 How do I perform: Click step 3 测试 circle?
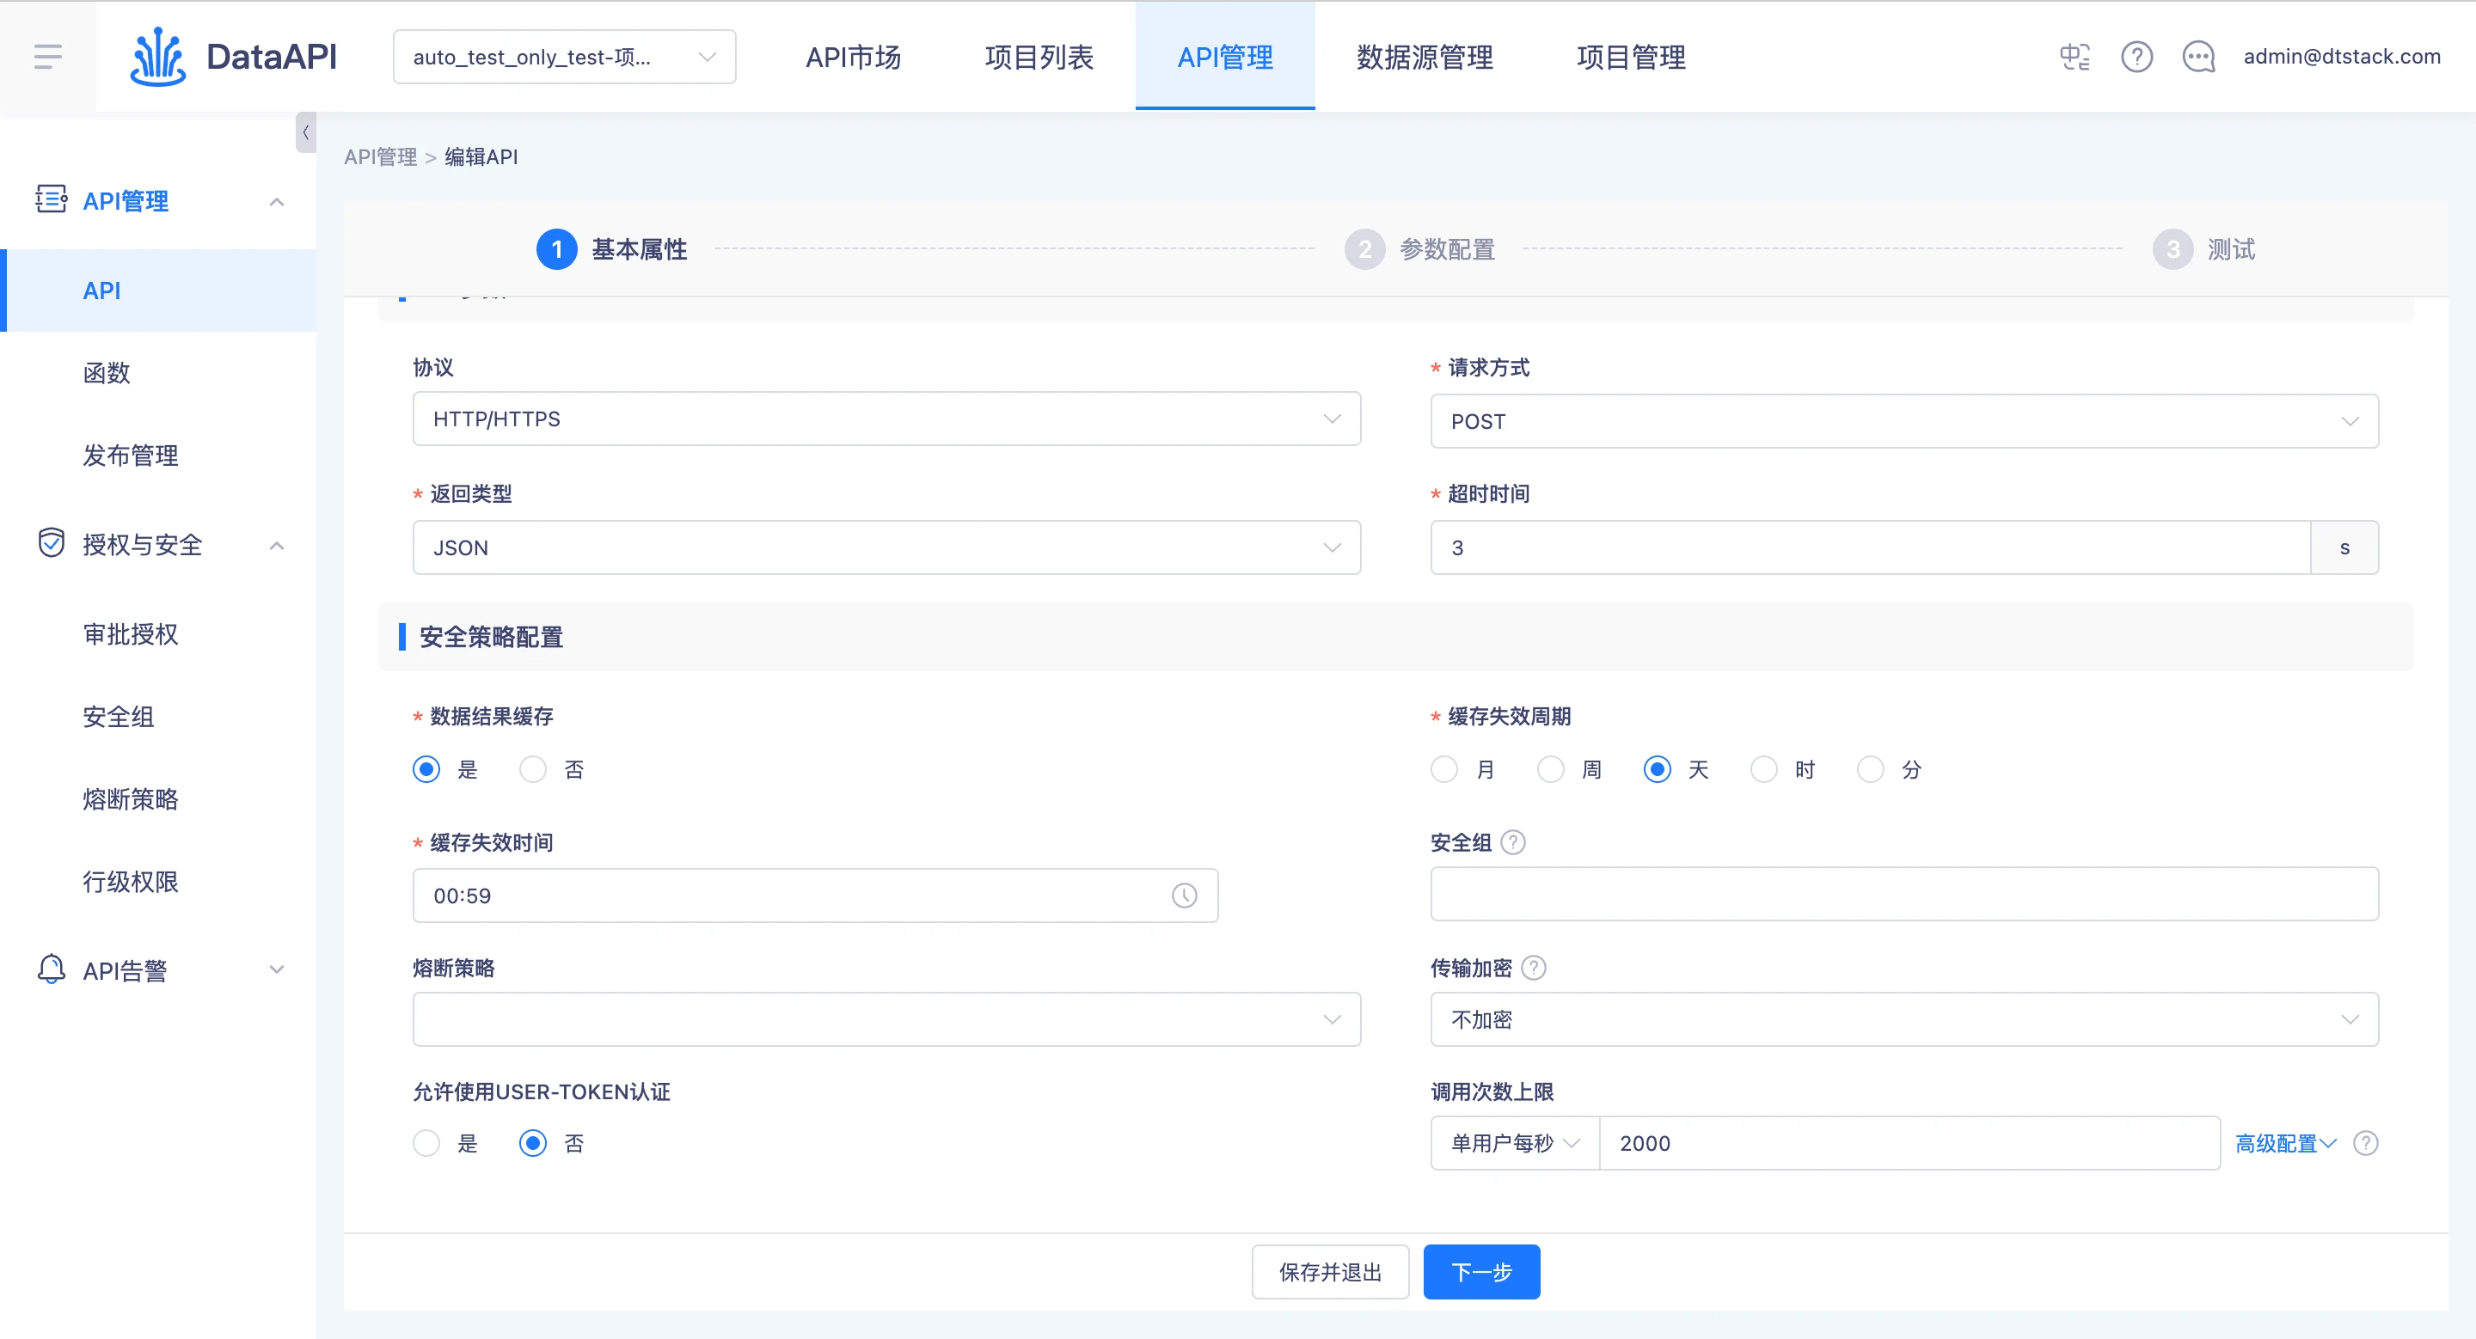pos(2173,250)
